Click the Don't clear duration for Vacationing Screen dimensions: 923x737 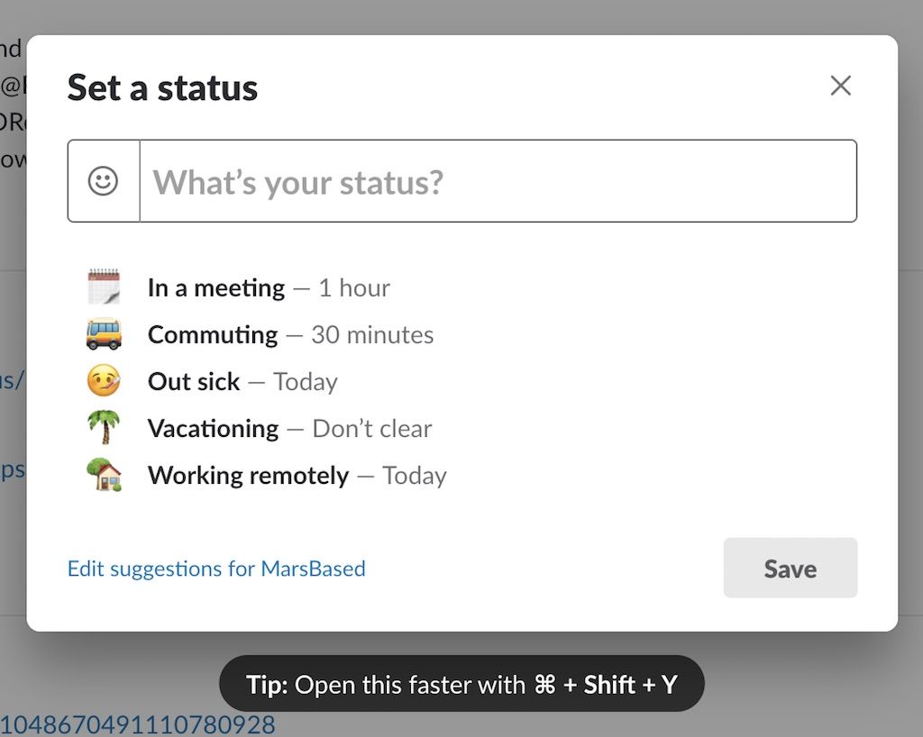371,428
